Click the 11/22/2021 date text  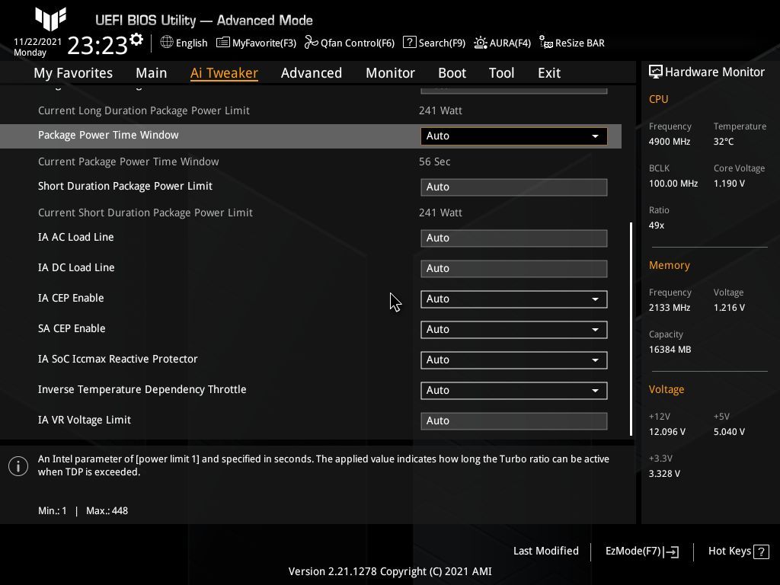38,42
